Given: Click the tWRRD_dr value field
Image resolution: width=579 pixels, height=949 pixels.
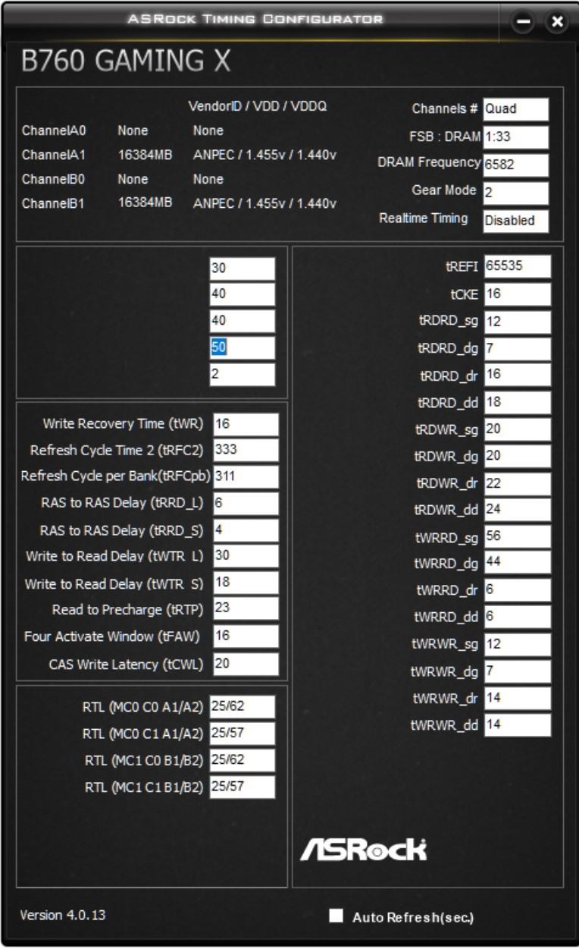Looking at the screenshot, I should click(x=518, y=590).
